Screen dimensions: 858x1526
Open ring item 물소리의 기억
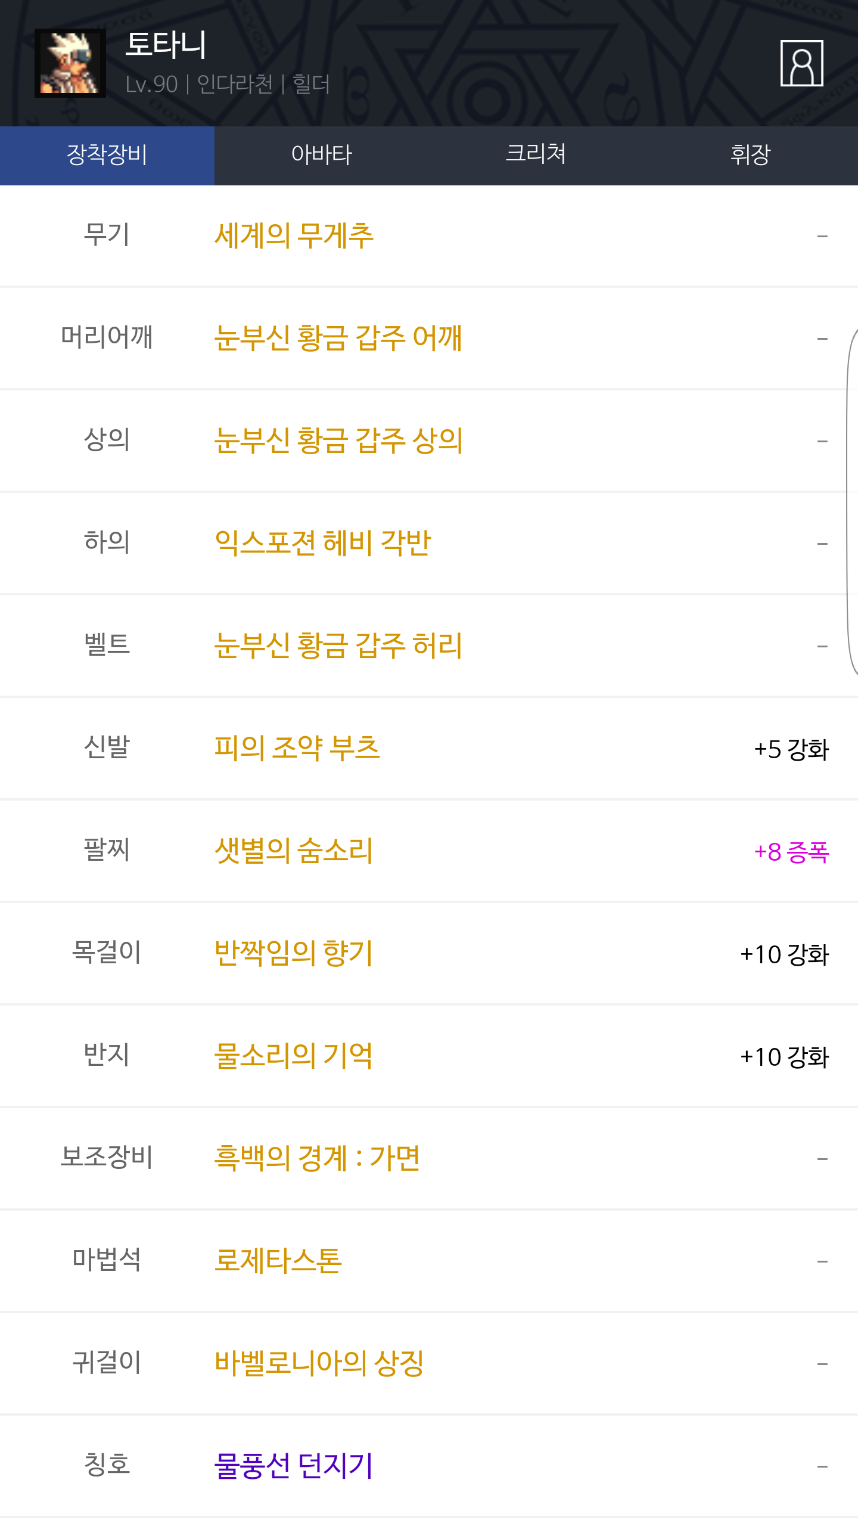click(x=294, y=1056)
